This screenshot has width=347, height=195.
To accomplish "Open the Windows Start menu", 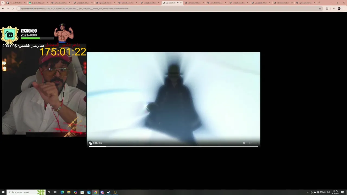I will [3, 192].
